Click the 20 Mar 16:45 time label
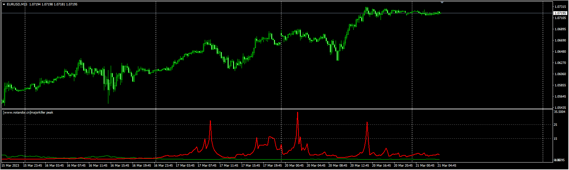The height and width of the screenshot is (170, 569). [x=382, y=166]
